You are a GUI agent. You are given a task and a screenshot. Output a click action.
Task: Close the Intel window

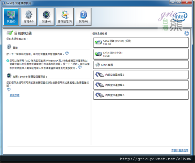pyautogui.click(x=187, y=3)
